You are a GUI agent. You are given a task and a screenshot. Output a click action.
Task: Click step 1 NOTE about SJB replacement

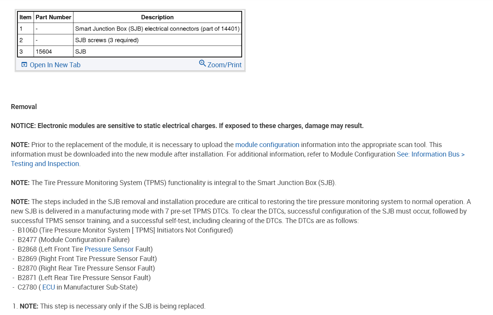click(113, 306)
